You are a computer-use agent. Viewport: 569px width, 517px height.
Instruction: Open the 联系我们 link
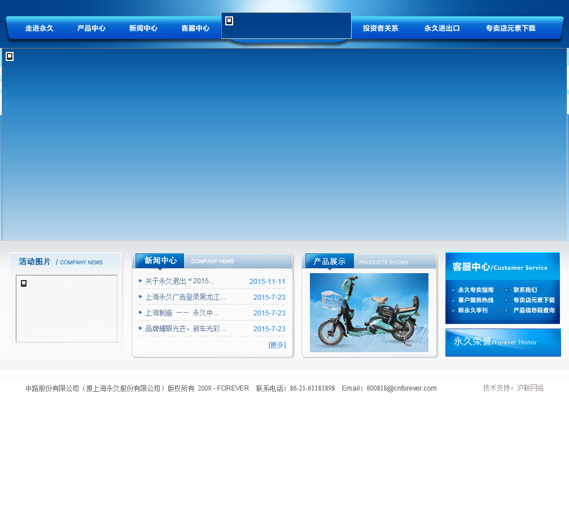[525, 290]
